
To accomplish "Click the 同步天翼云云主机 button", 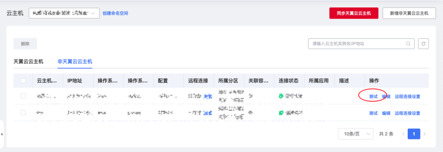I will pyautogui.click(x=354, y=13).
